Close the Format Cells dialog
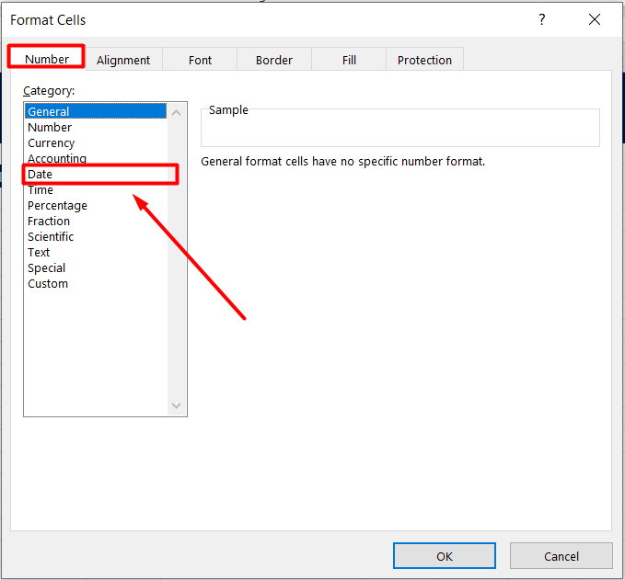The image size is (625, 580). pyautogui.click(x=595, y=19)
